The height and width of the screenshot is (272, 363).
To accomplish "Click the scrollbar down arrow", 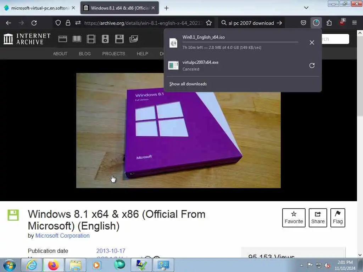I will [x=360, y=255].
